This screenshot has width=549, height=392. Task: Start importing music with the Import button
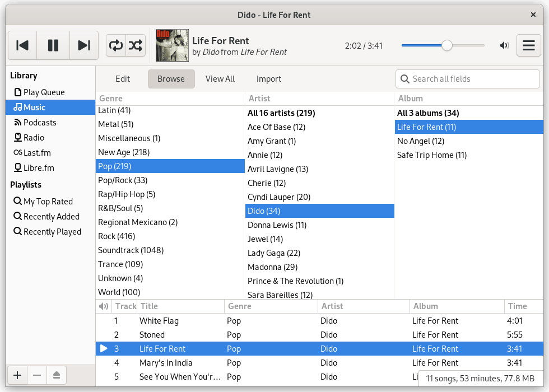tap(268, 78)
